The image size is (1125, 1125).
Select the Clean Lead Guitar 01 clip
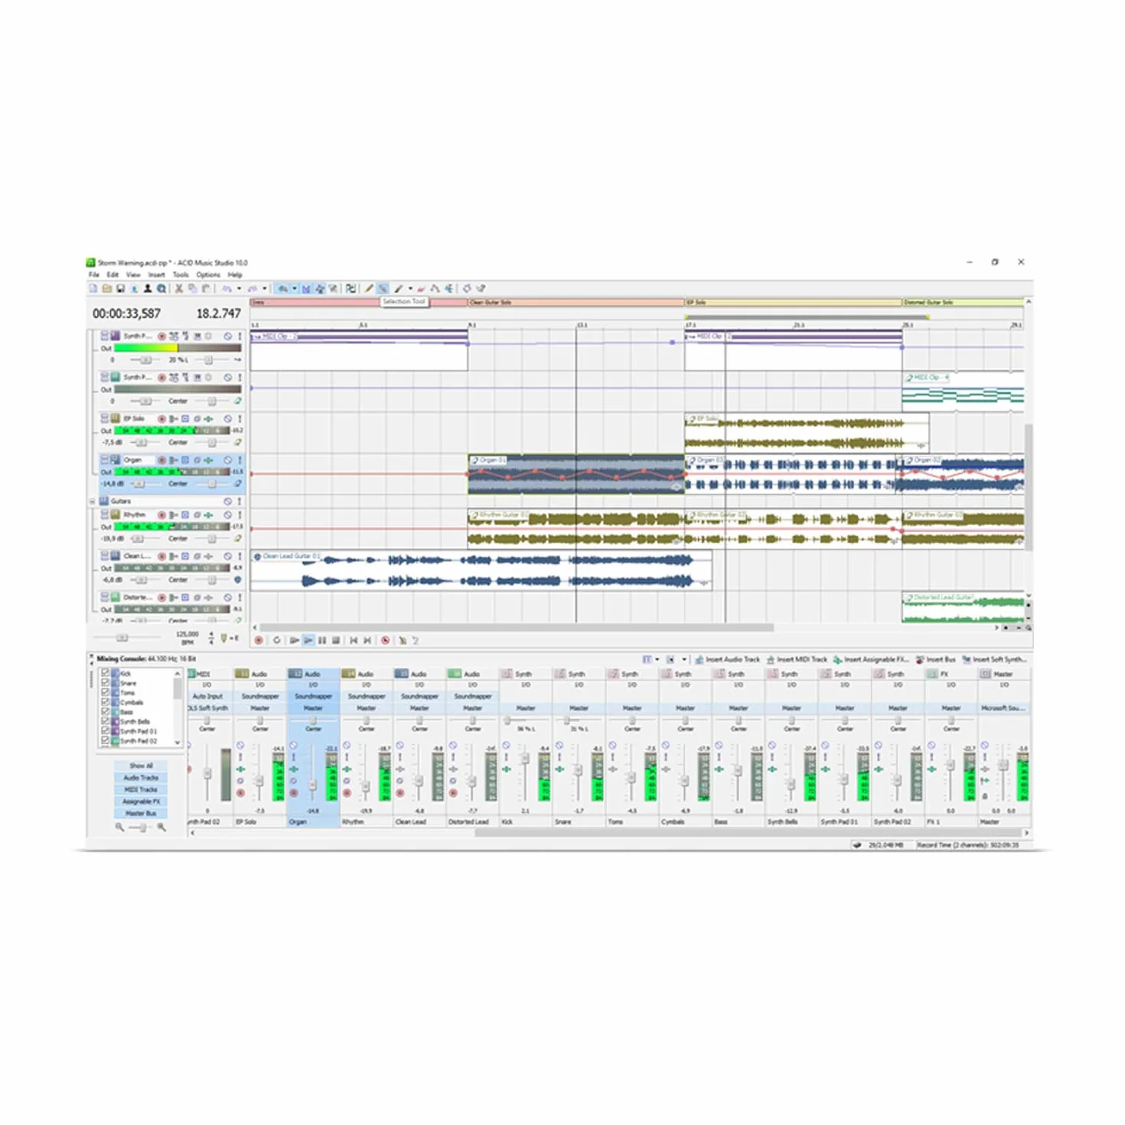[x=481, y=571]
